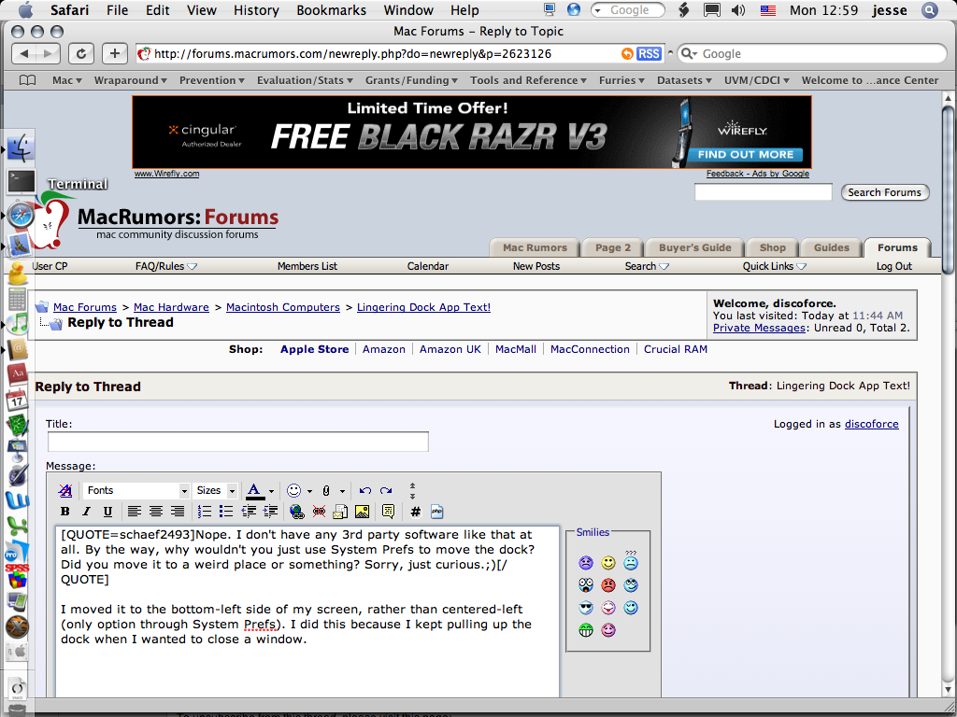The height and width of the screenshot is (717, 957).
Task: Click the editor size resize arrows control
Action: [x=412, y=491]
